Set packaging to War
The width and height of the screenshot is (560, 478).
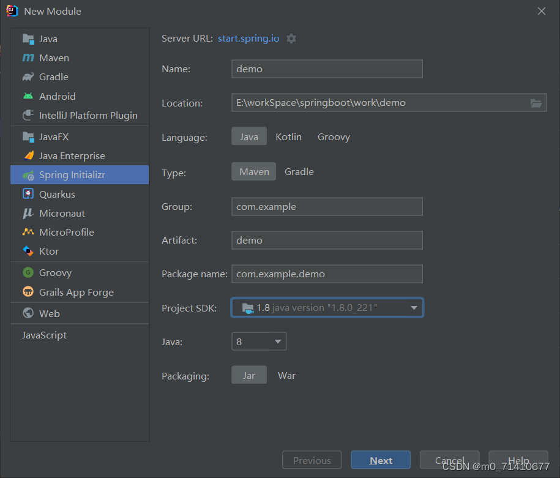(286, 375)
